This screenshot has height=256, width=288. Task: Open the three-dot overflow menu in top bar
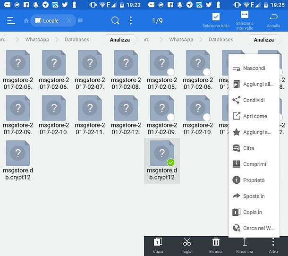[x=131, y=21]
